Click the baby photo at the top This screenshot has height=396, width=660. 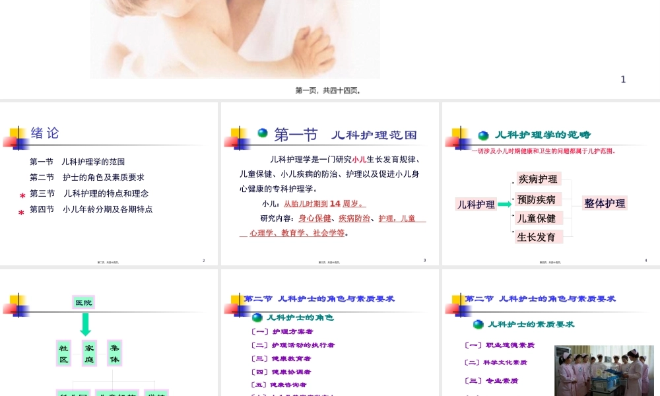(x=235, y=36)
